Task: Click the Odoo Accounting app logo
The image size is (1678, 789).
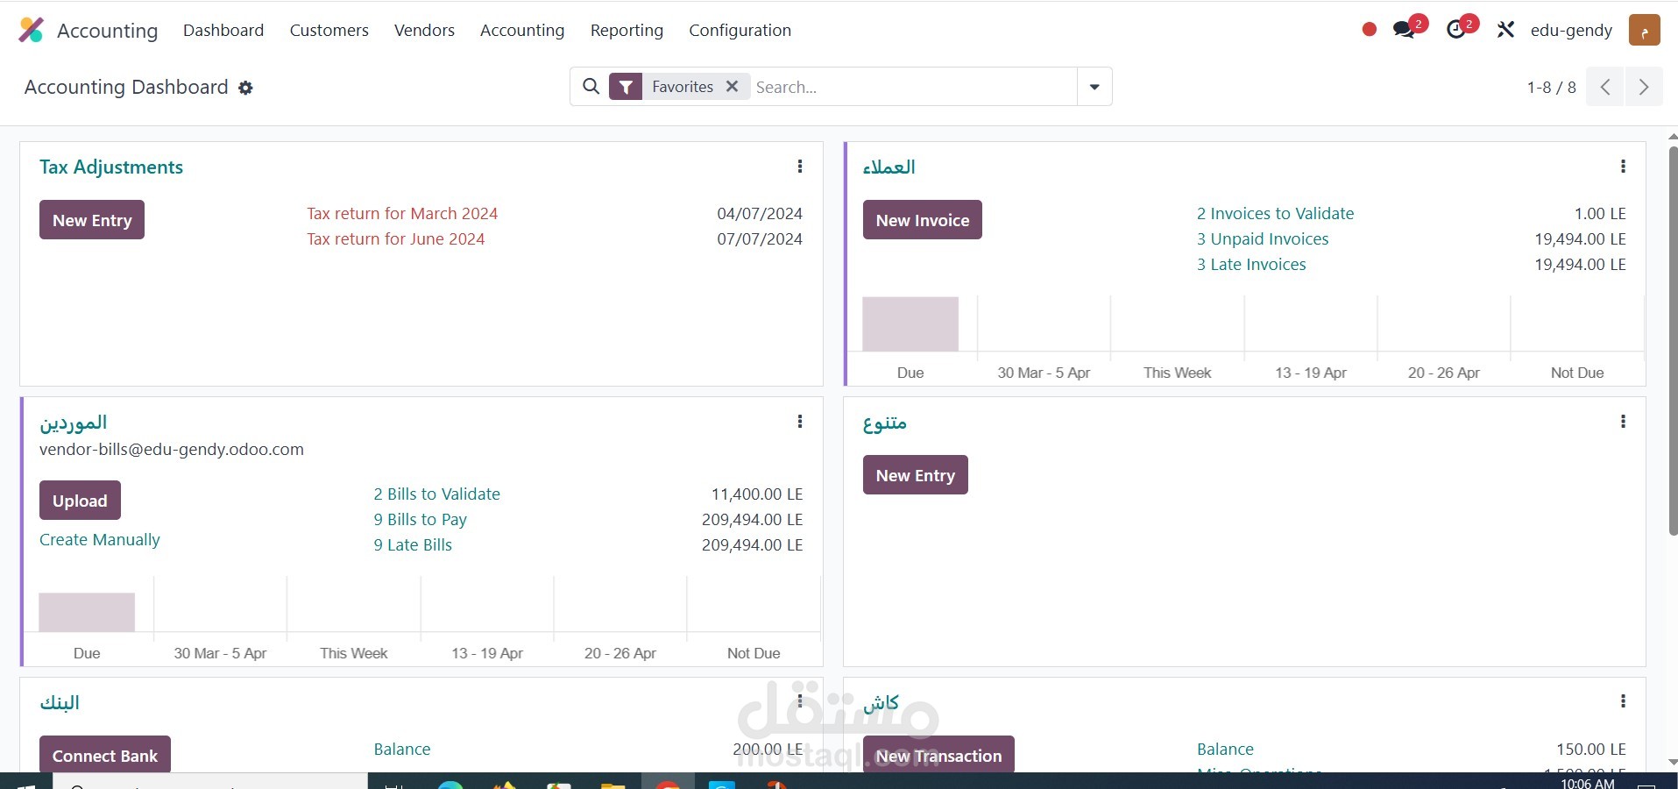Action: (32, 30)
